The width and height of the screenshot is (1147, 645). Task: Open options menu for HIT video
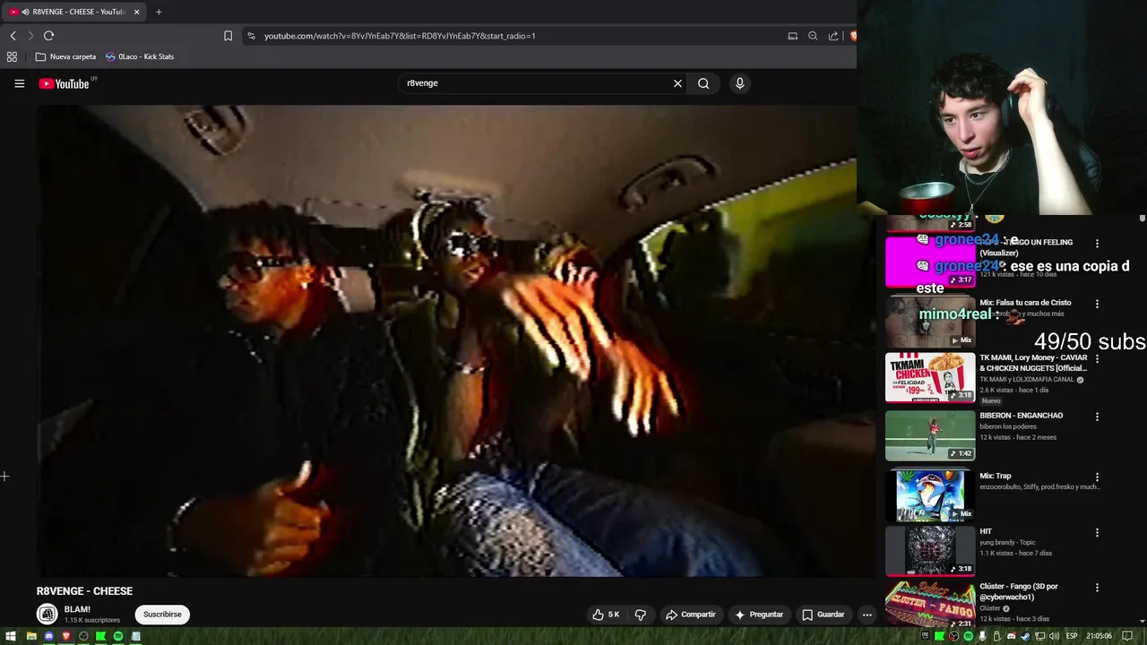1097,533
